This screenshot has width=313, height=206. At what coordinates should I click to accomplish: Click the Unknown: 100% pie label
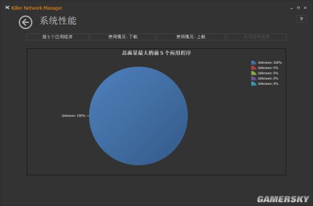[x=73, y=116]
